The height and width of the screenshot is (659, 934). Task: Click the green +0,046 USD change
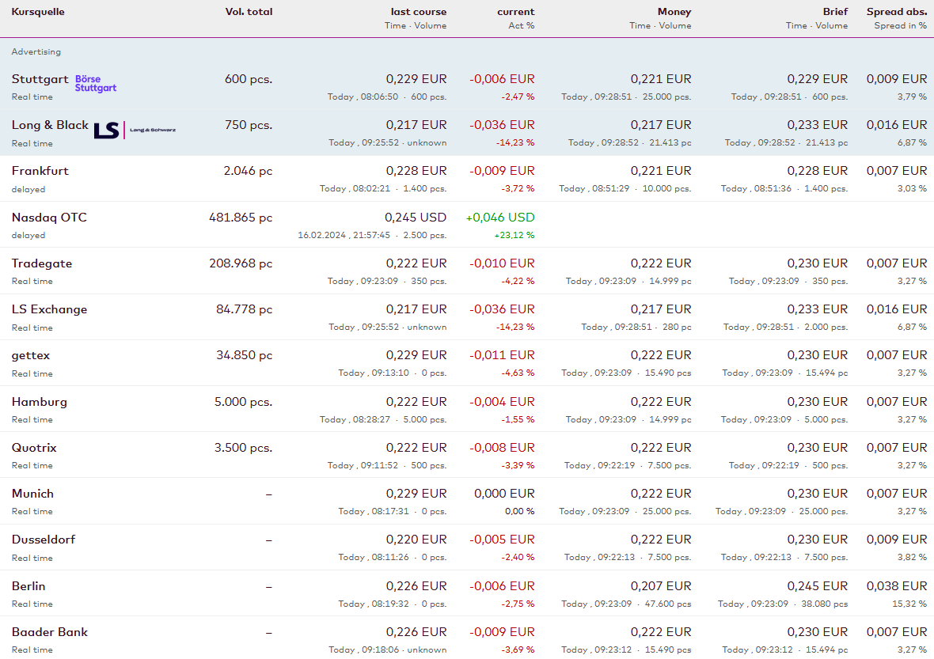pyautogui.click(x=500, y=218)
